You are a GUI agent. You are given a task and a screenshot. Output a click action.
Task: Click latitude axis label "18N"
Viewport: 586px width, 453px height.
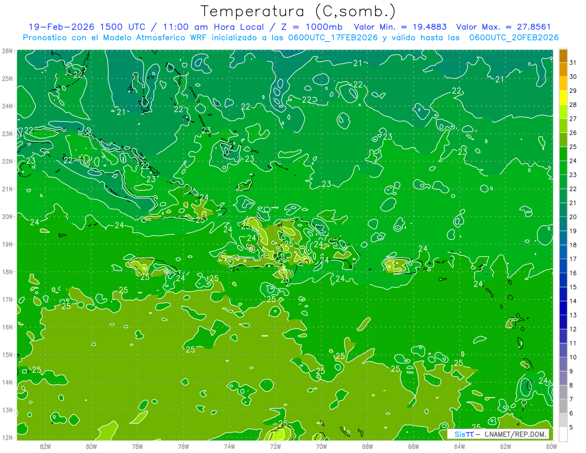(7, 272)
